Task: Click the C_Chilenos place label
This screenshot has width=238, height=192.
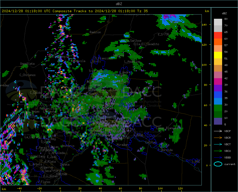Action: (x=28, y=75)
